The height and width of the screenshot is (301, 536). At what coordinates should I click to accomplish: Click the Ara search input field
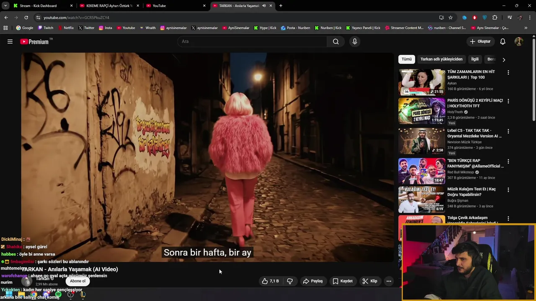252,41
